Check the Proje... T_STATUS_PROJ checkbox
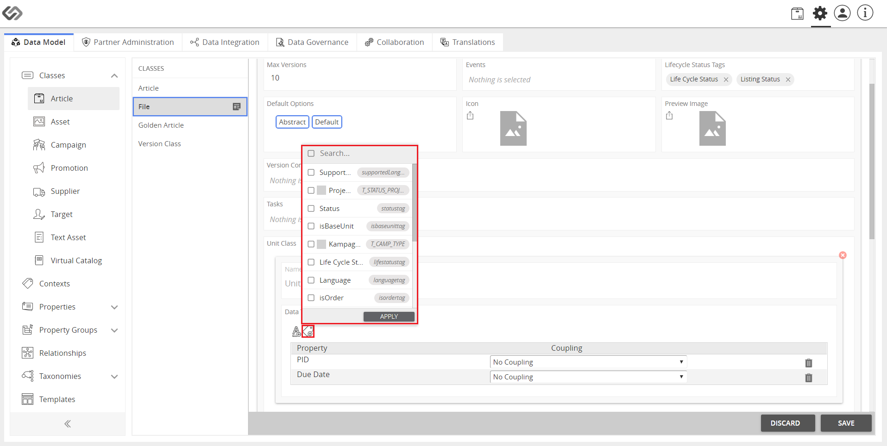The width and height of the screenshot is (887, 446). (x=311, y=191)
